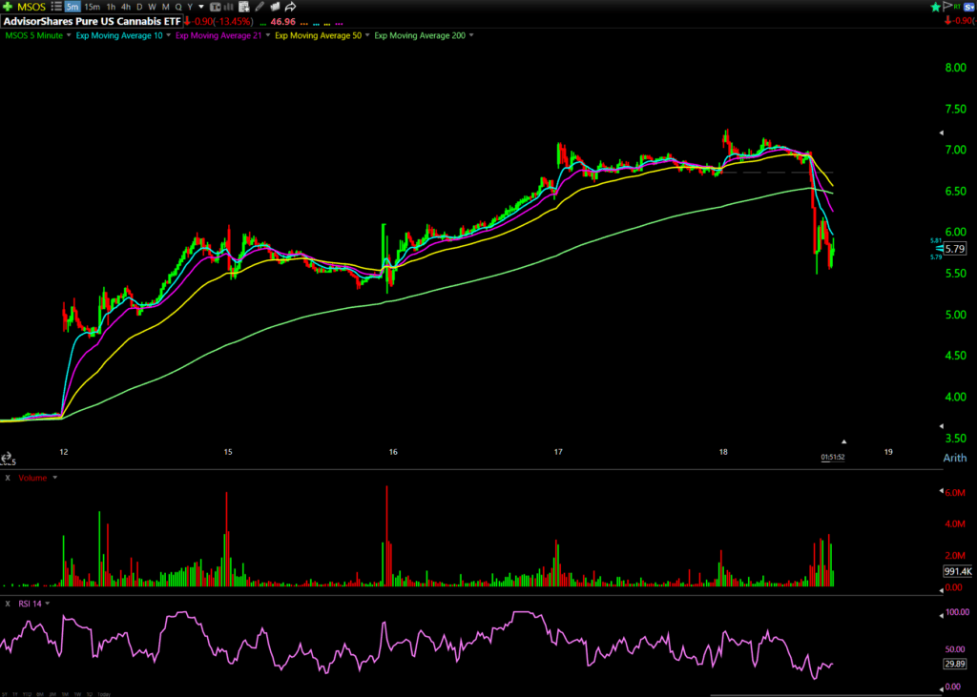Click the chart type candlestick icon
The image size is (977, 697).
coord(217,7)
